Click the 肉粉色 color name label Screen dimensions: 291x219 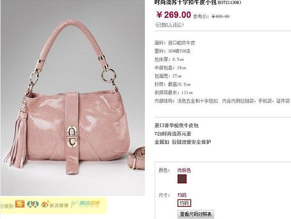[x=184, y=170]
